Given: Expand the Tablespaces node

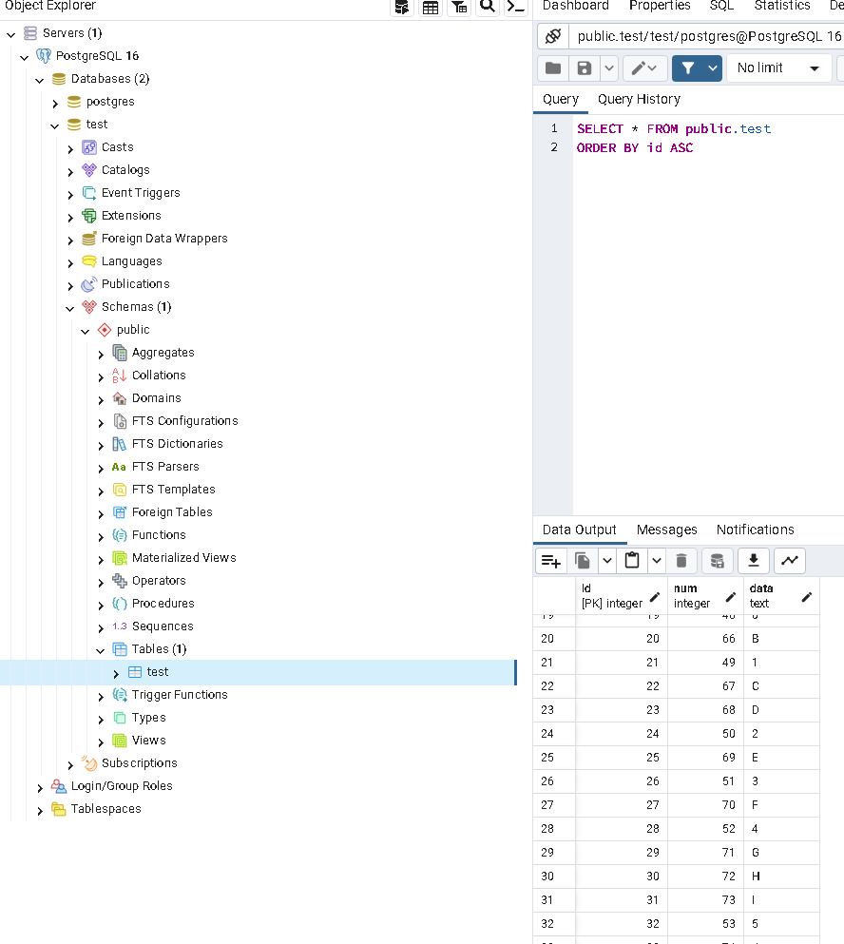Looking at the screenshot, I should tap(40, 810).
